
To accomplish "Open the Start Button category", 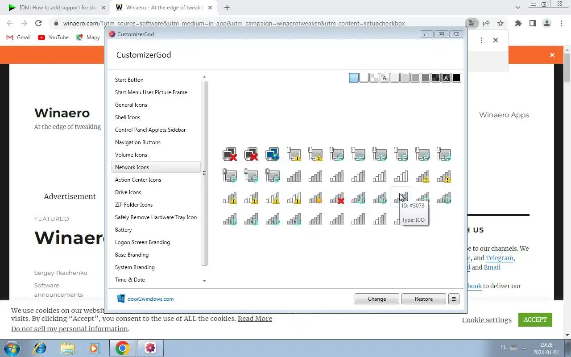I will [156, 80].
